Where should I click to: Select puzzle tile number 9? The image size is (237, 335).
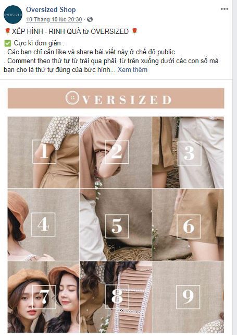tap(188, 297)
